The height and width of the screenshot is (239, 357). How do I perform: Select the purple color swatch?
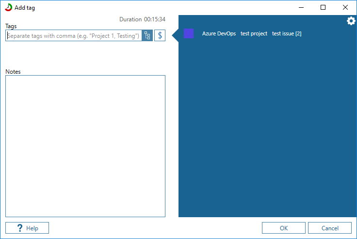[x=189, y=33]
